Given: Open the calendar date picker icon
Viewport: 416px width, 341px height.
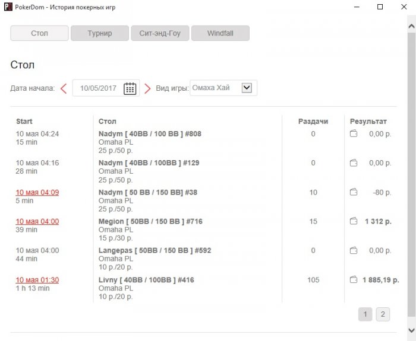Looking at the screenshot, I should click(130, 88).
